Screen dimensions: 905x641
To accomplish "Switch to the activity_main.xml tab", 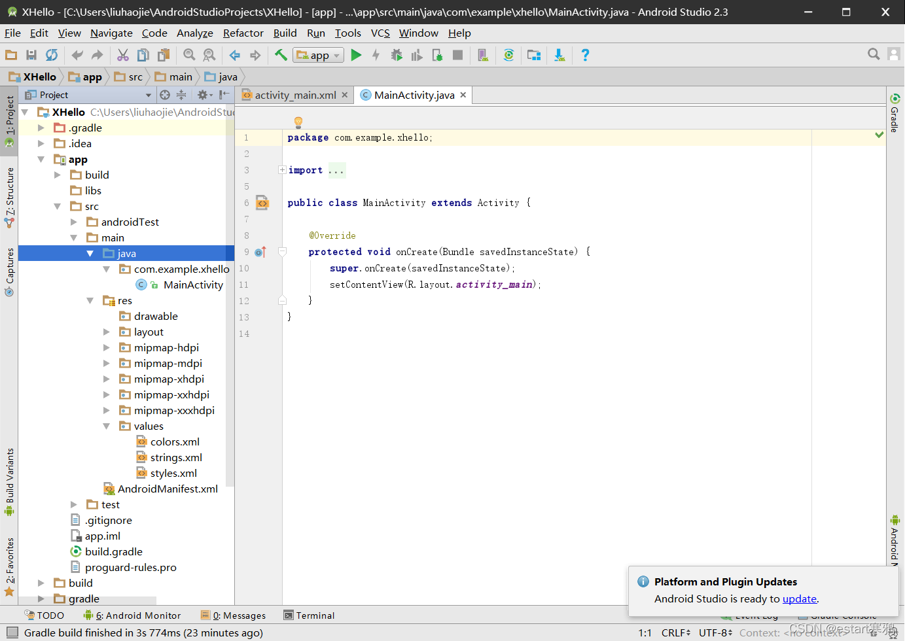I will click(295, 95).
